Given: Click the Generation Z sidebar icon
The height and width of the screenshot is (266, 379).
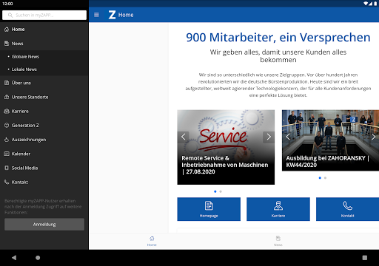Looking at the screenshot, I should point(7,126).
